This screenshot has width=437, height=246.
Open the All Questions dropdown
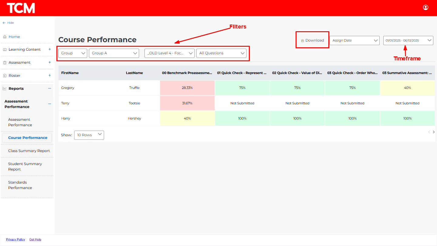(x=221, y=53)
